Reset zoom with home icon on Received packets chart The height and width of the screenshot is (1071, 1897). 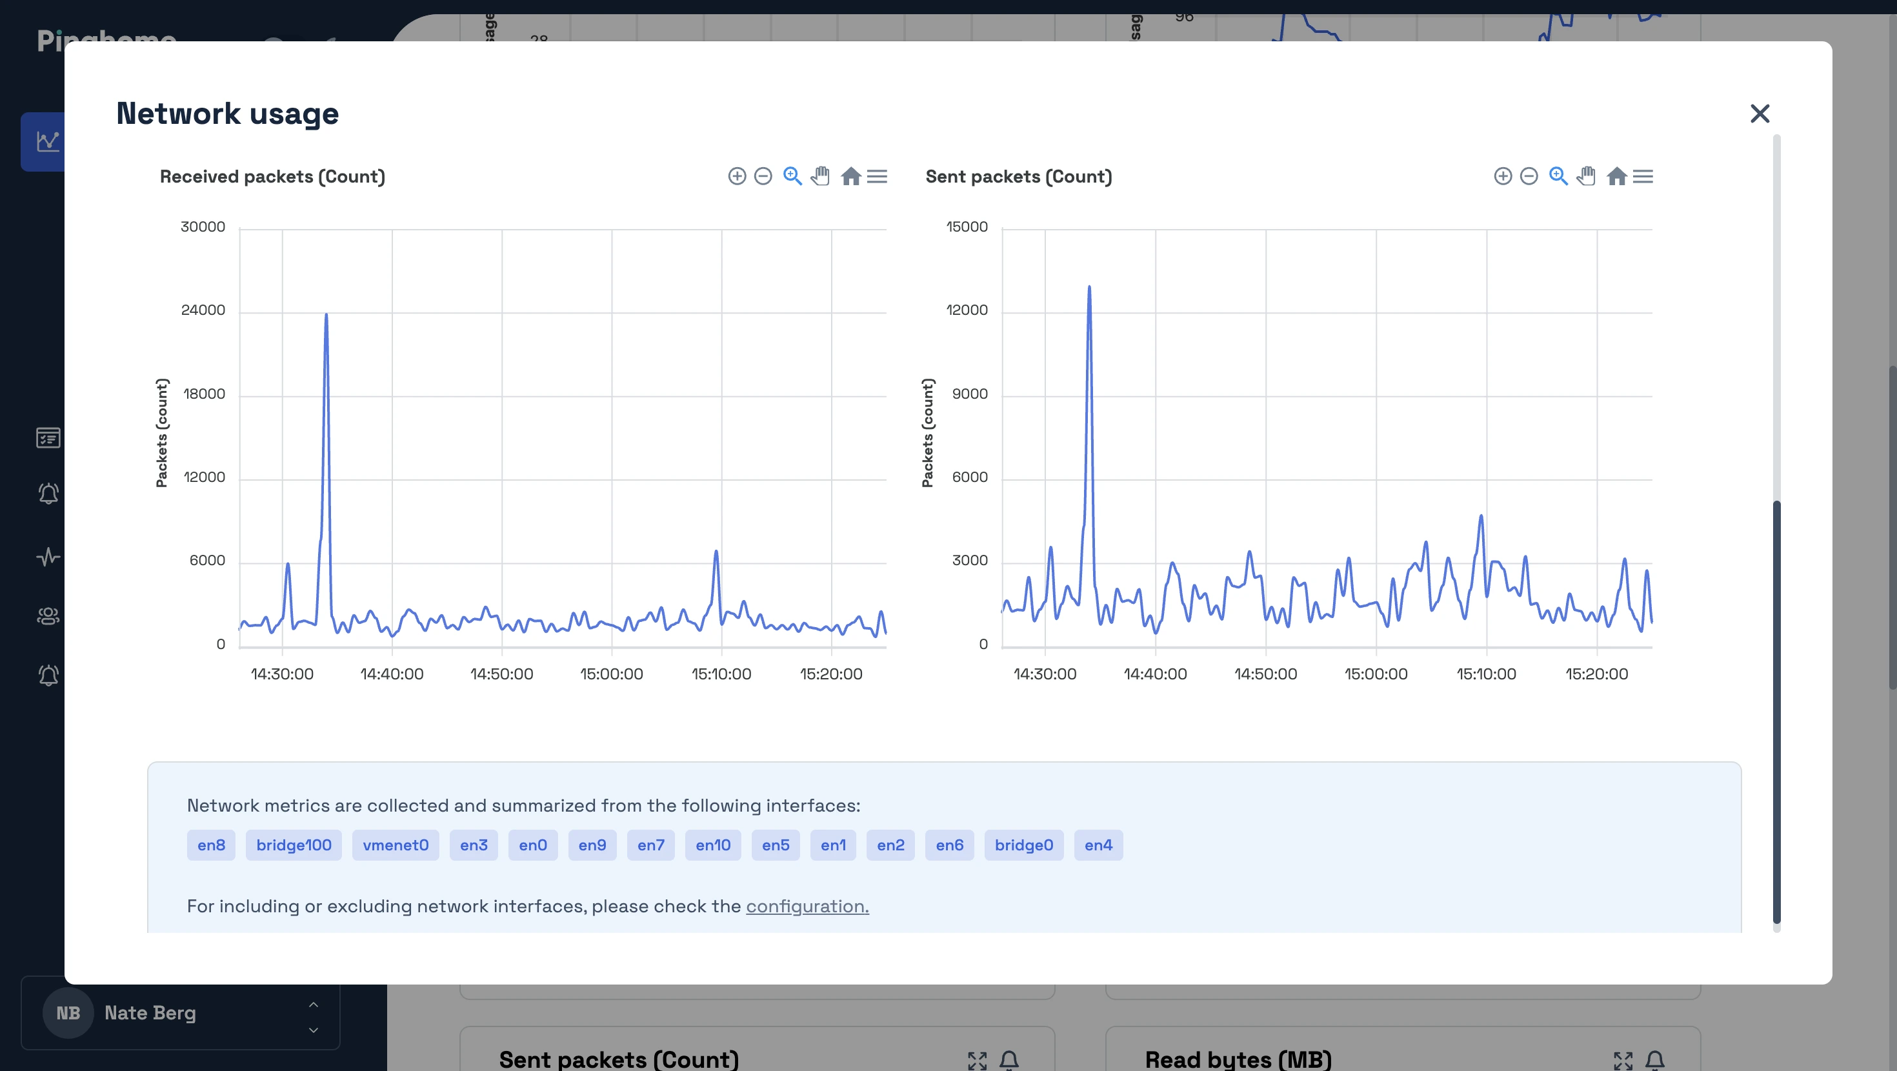pos(850,176)
